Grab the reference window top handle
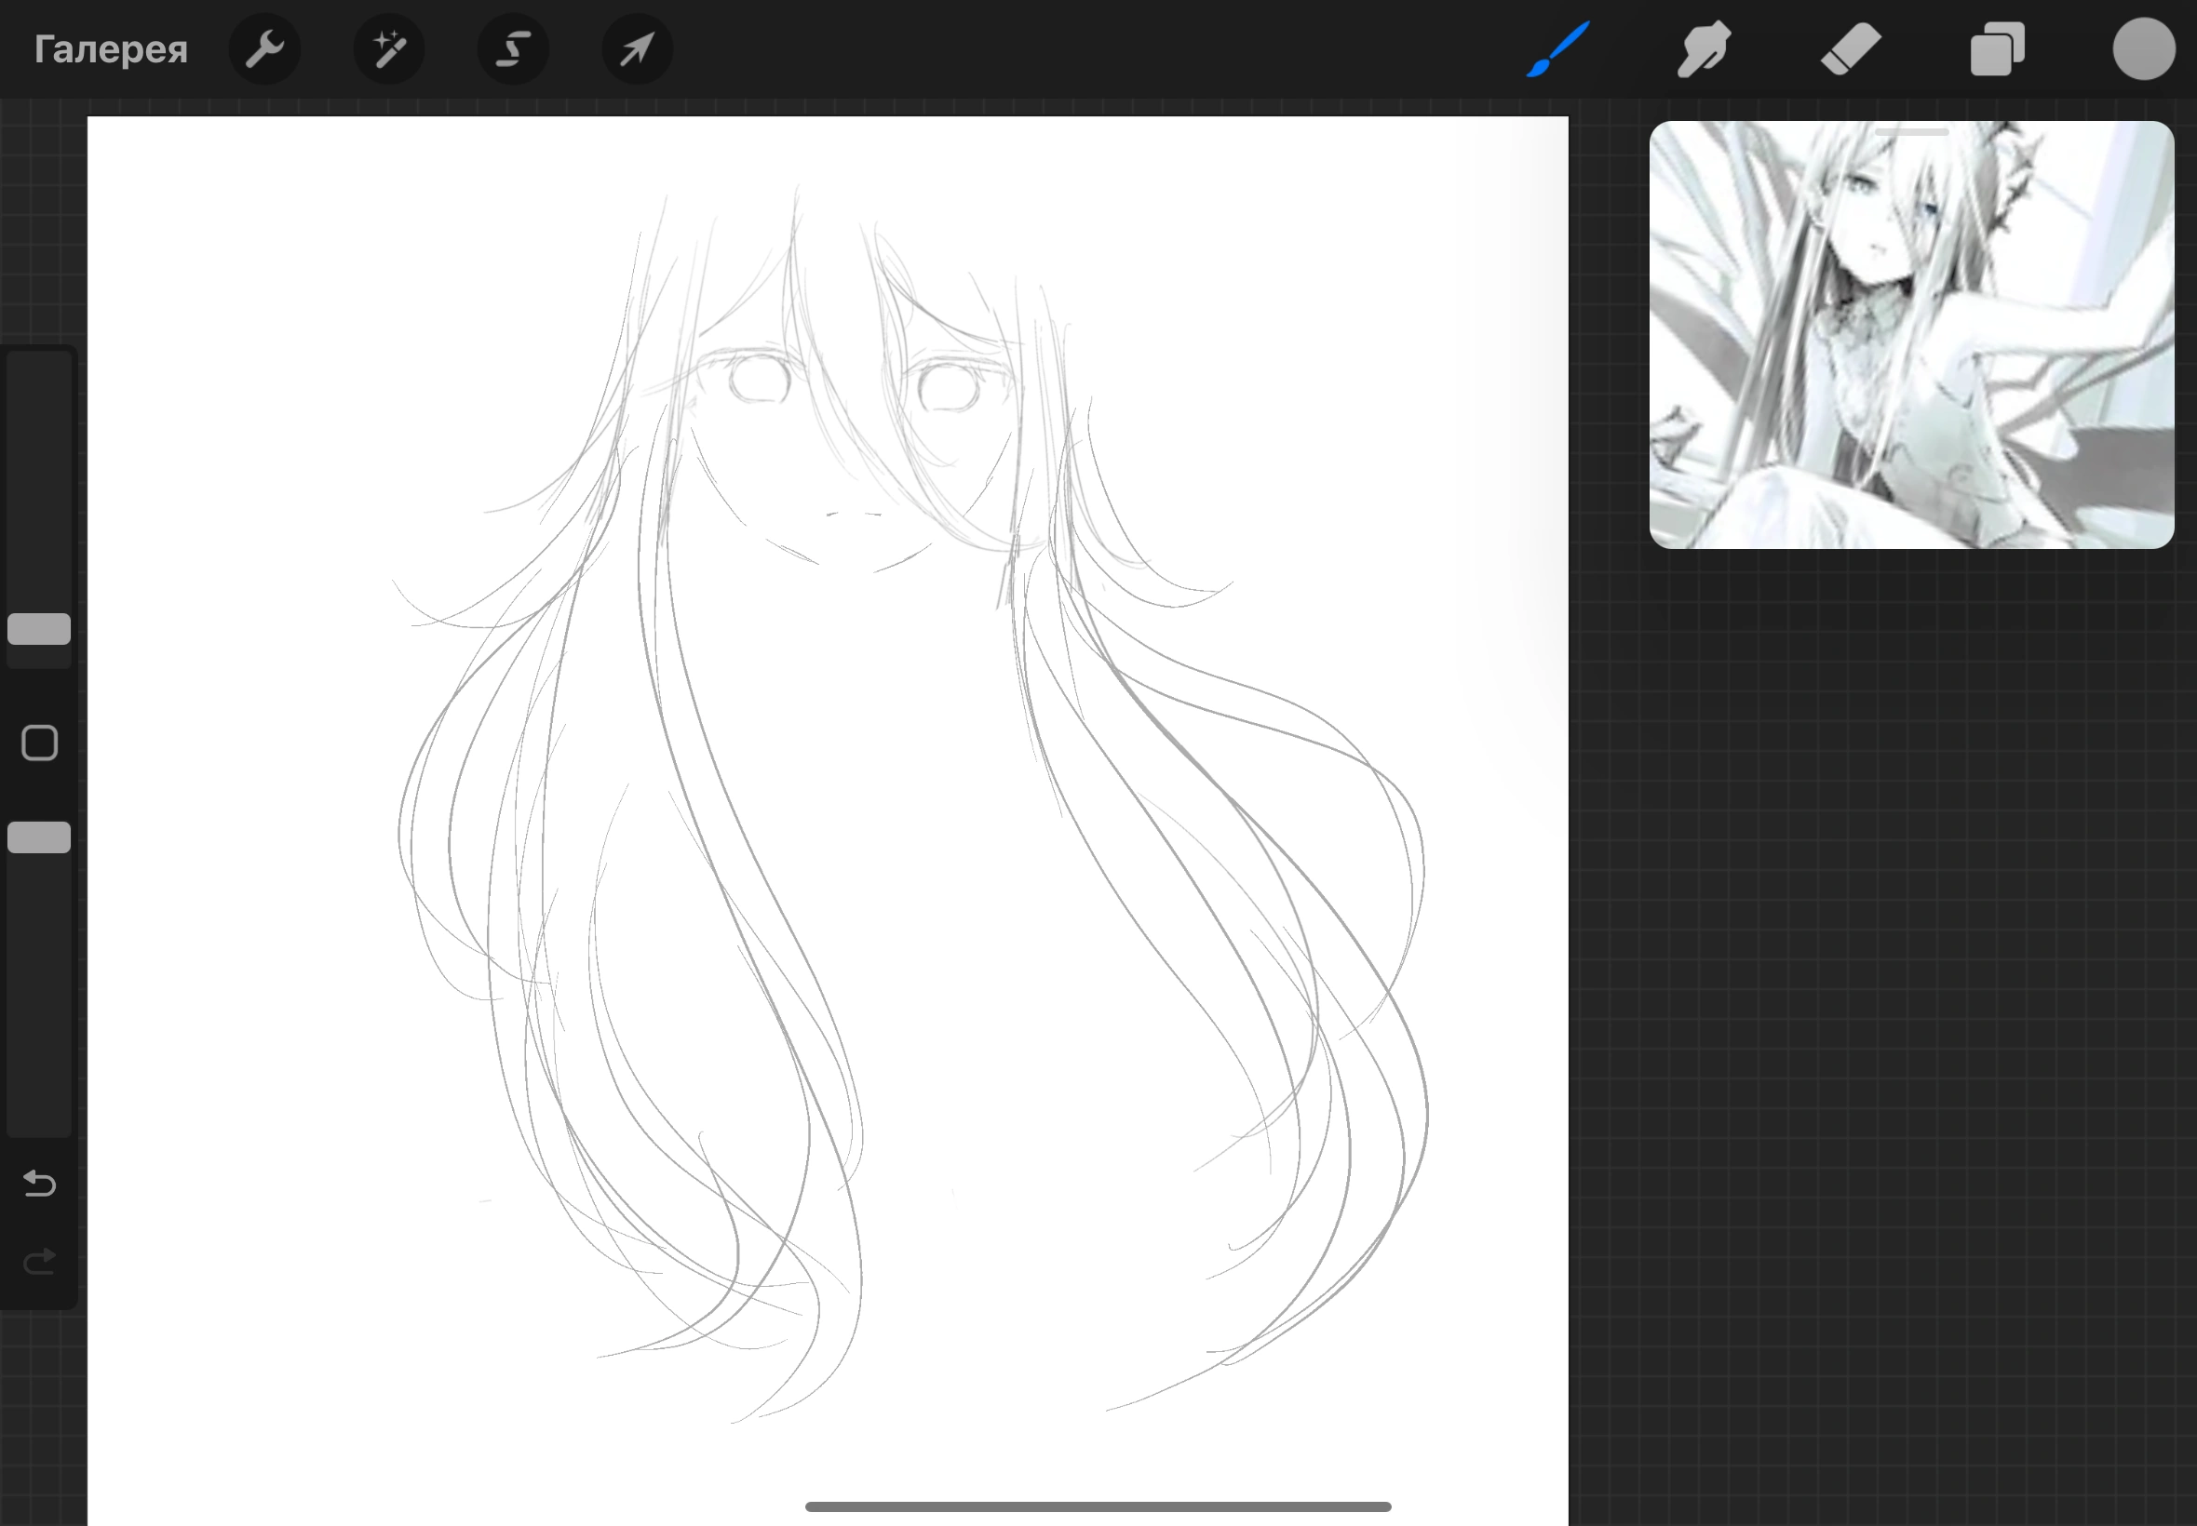2197x1526 pixels. pyautogui.click(x=1911, y=132)
